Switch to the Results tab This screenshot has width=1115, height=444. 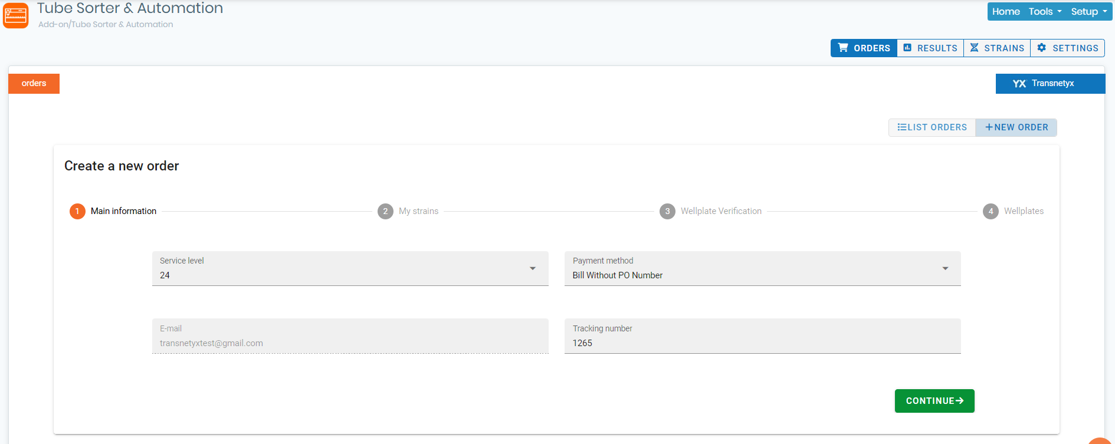point(930,48)
